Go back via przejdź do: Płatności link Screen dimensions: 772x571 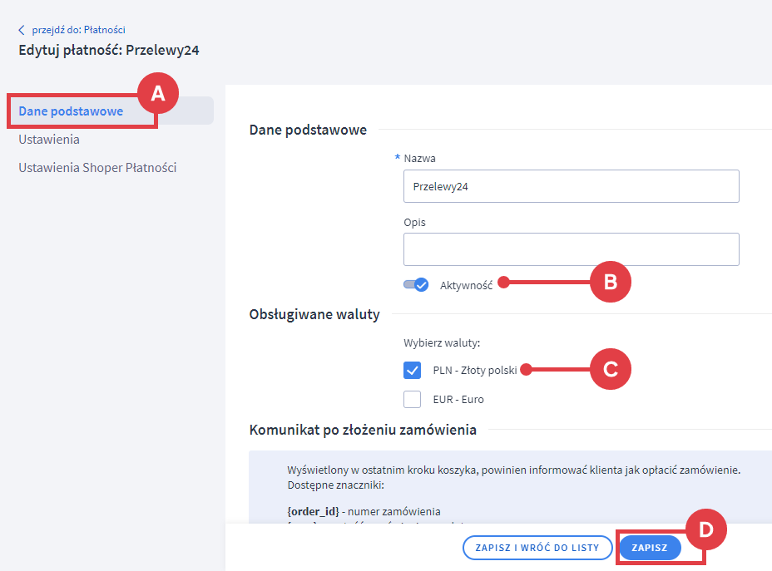click(78, 30)
